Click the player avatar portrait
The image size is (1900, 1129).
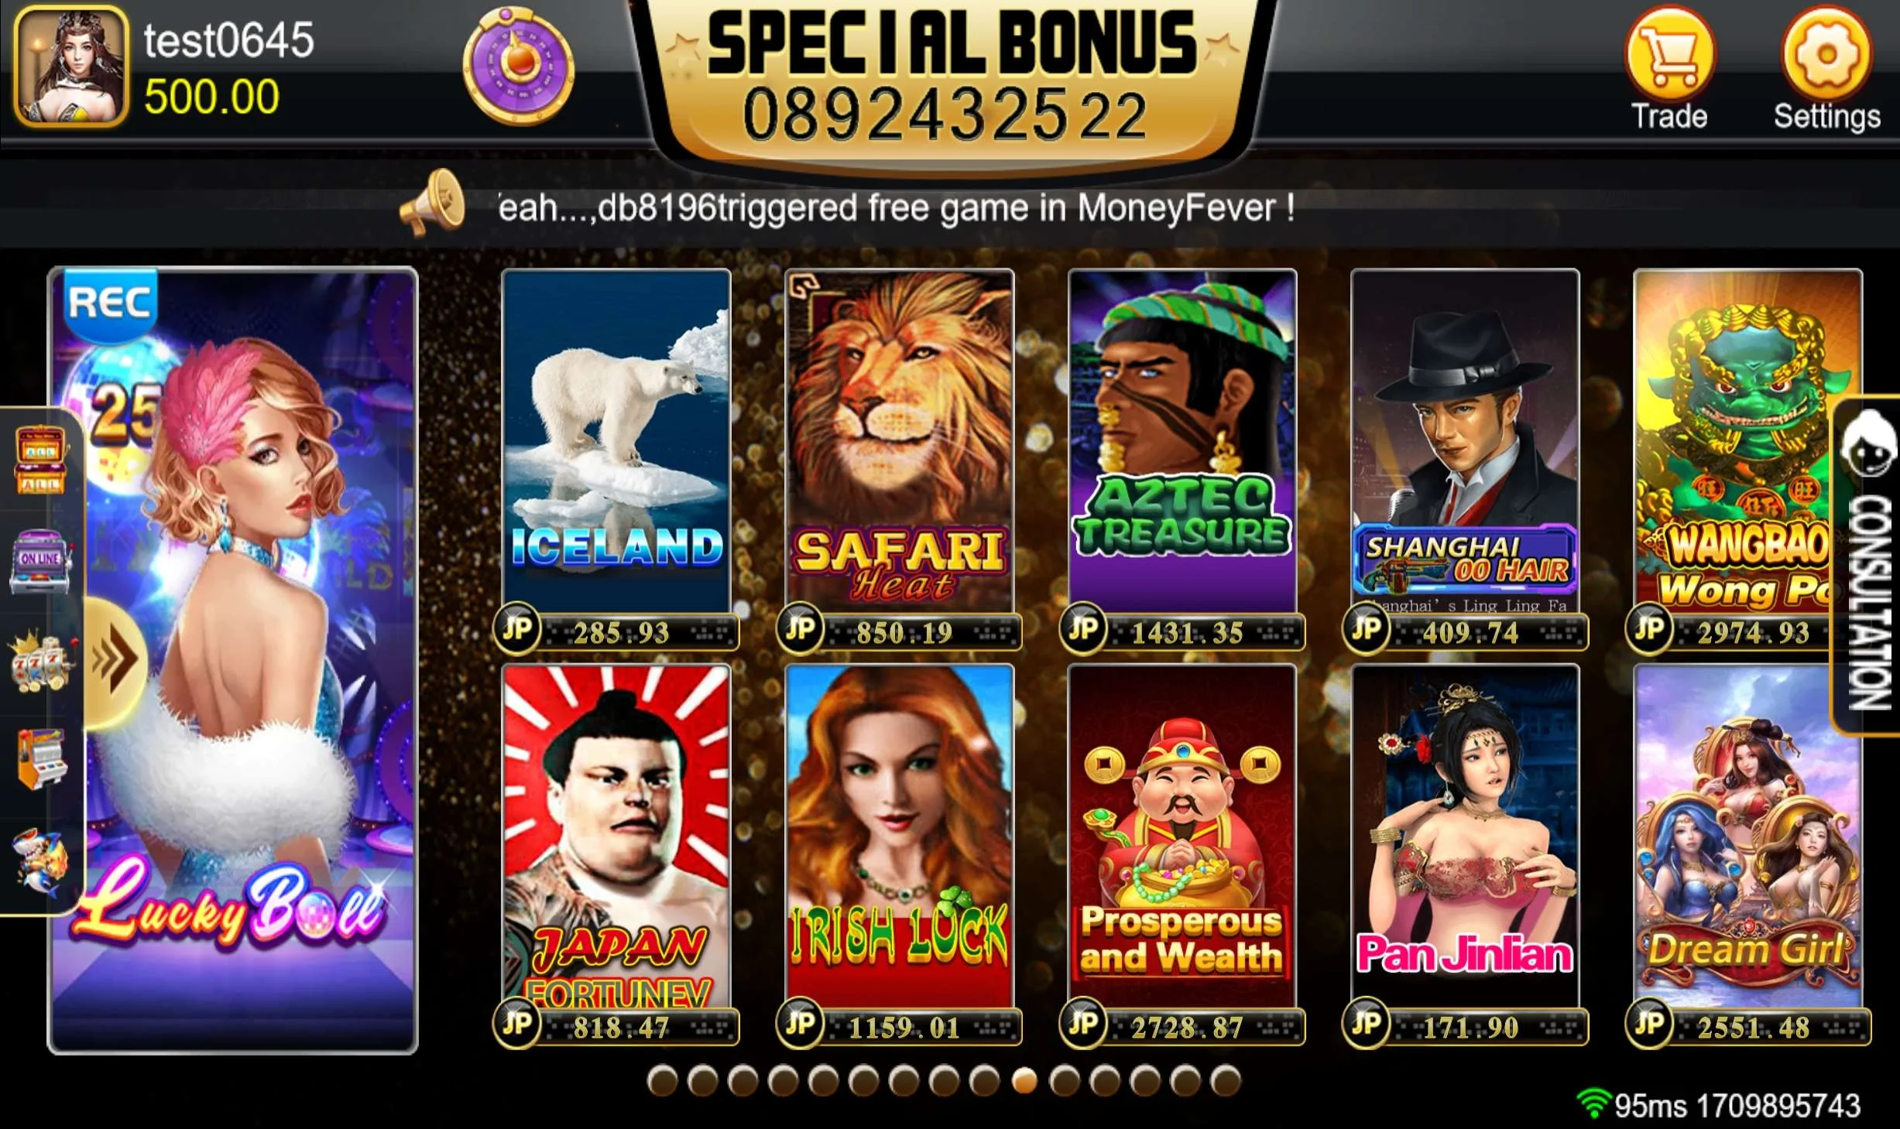coord(71,67)
